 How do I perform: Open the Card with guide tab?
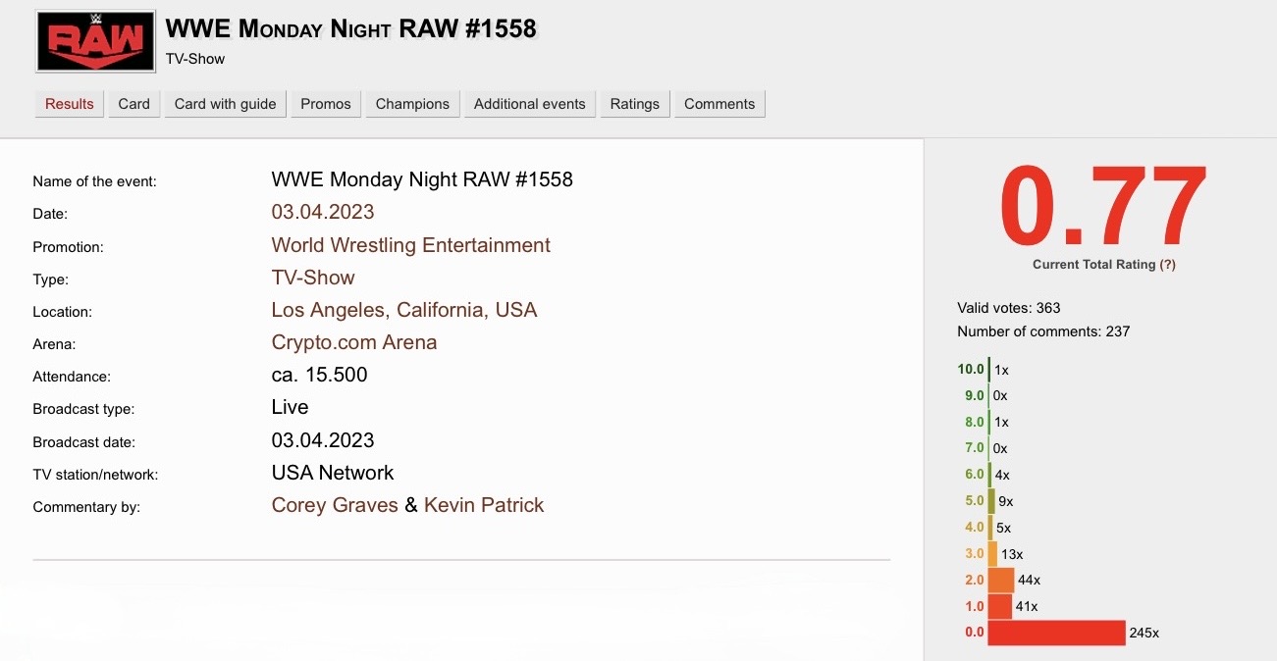(226, 104)
